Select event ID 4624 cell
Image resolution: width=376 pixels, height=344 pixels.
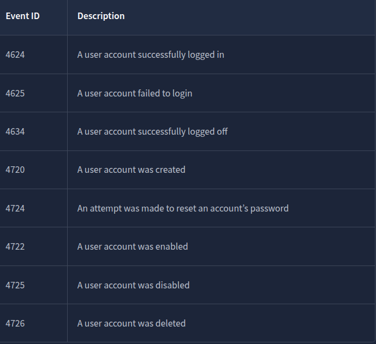(15, 55)
